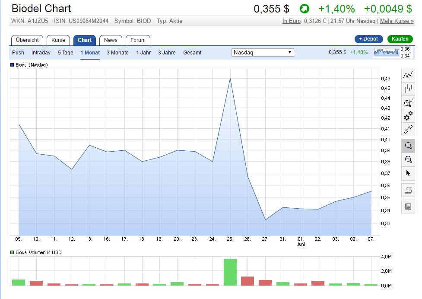This screenshot has width=422, height=299.
Task: Open the Forum tab
Action: point(138,40)
